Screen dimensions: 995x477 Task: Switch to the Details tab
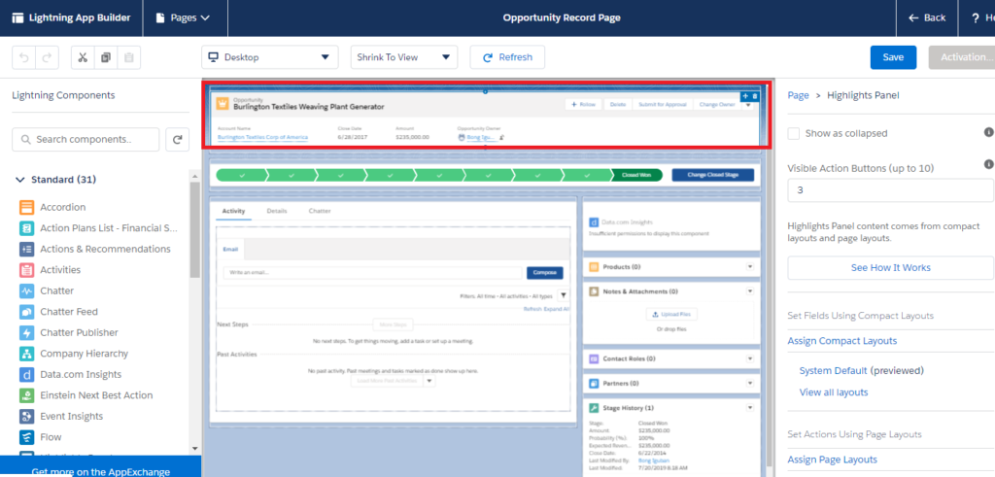277,211
